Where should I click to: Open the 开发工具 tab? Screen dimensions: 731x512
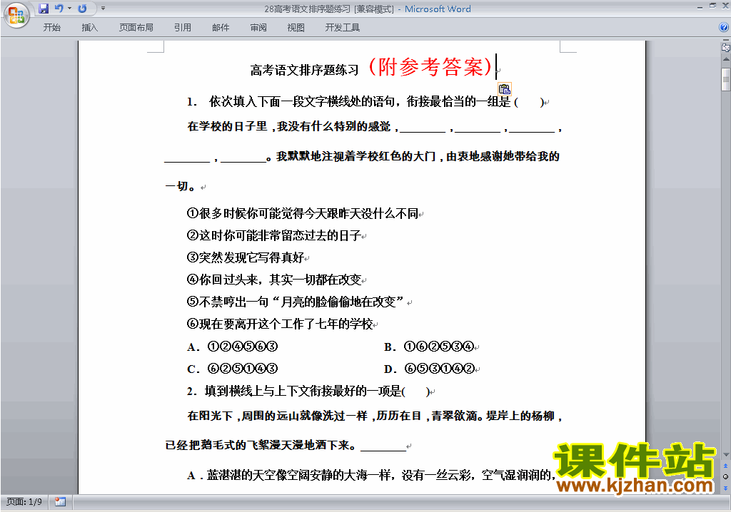coord(342,28)
